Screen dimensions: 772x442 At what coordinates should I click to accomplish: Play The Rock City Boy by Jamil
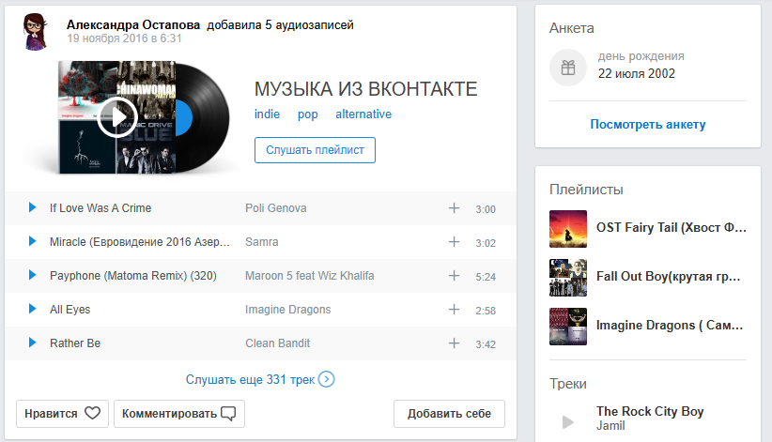coord(567,421)
